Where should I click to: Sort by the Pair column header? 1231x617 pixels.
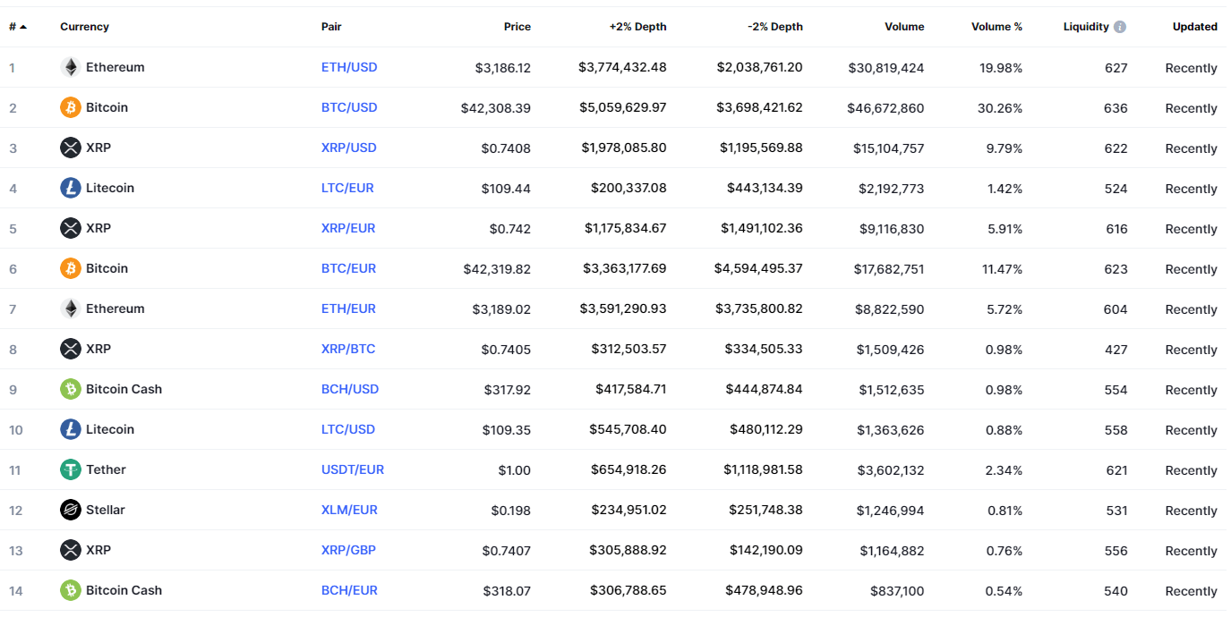331,27
